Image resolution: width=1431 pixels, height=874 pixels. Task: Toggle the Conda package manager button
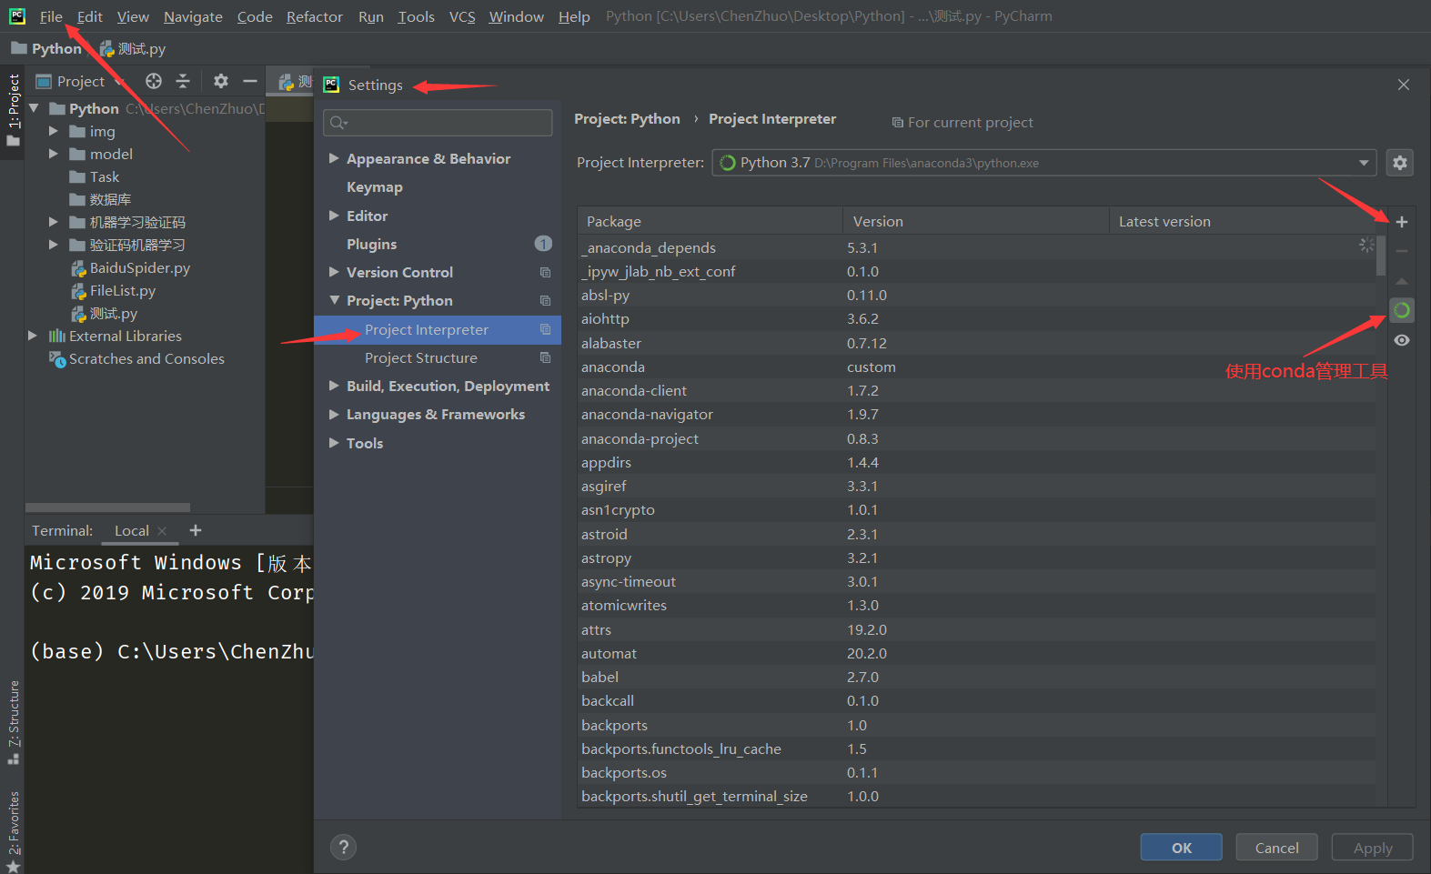point(1401,311)
